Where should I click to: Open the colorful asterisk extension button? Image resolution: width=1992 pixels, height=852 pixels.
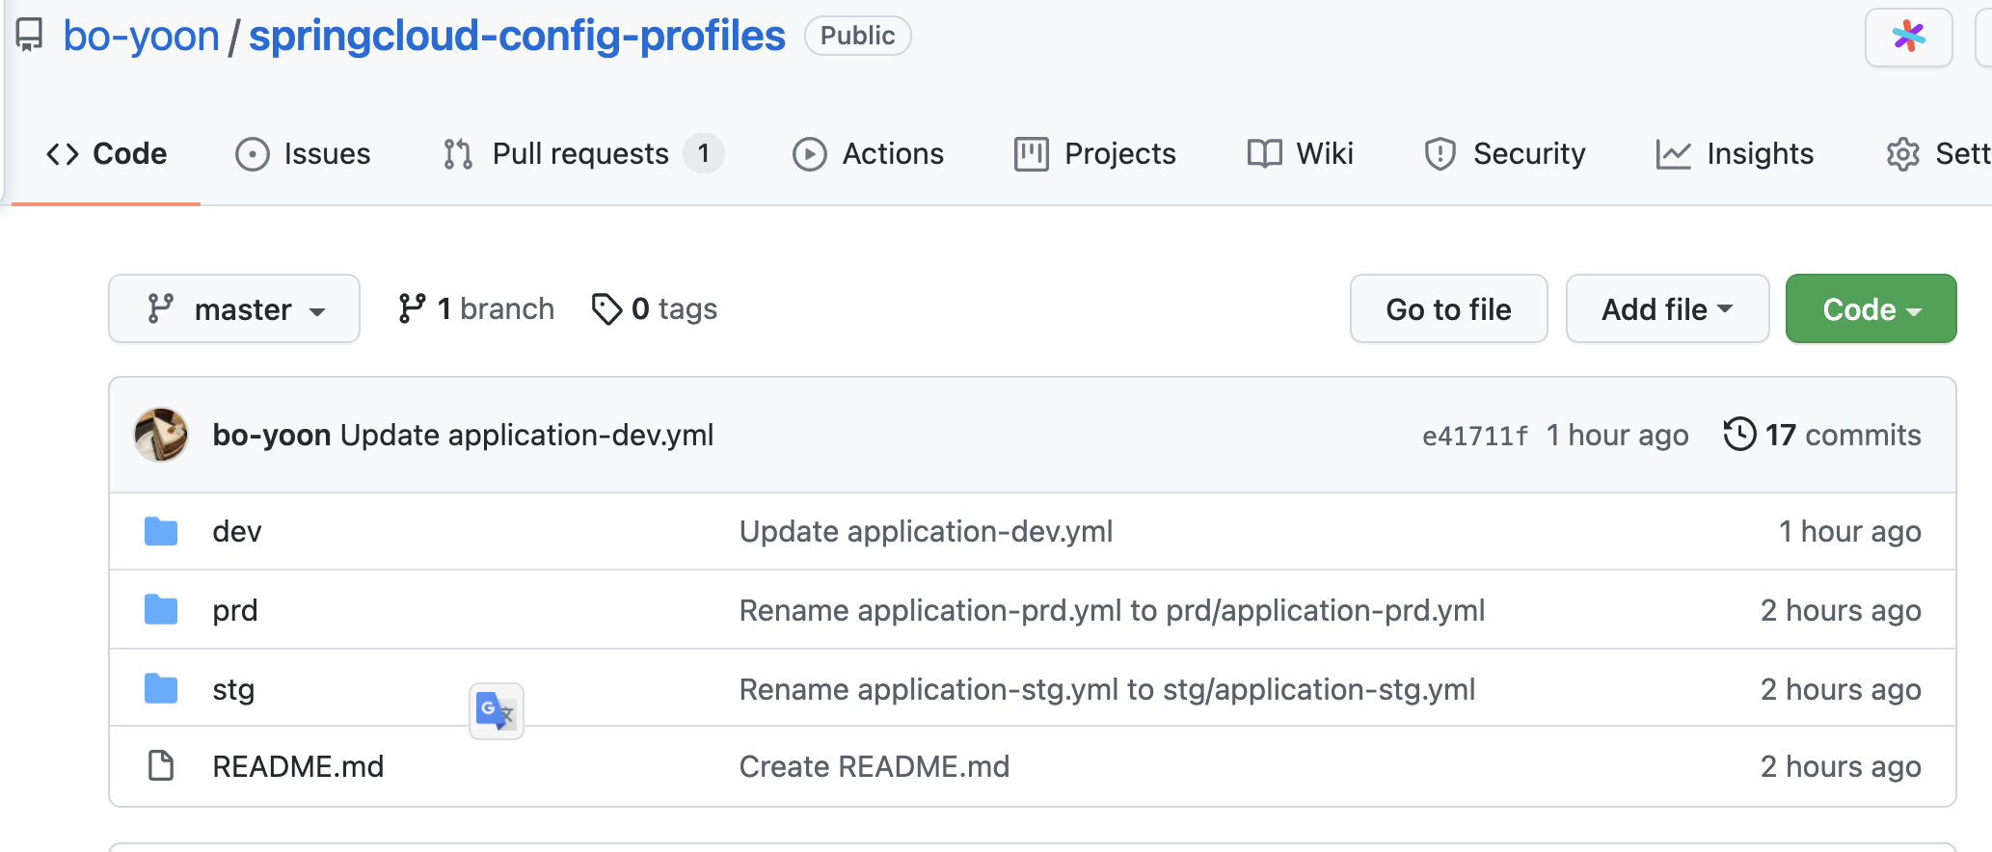click(x=1908, y=38)
